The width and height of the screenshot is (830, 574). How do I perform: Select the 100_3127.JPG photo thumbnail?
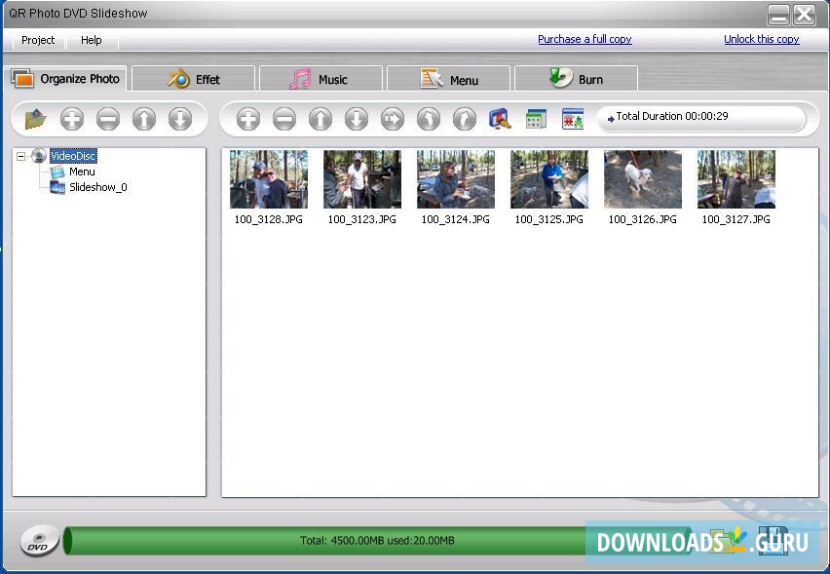736,179
